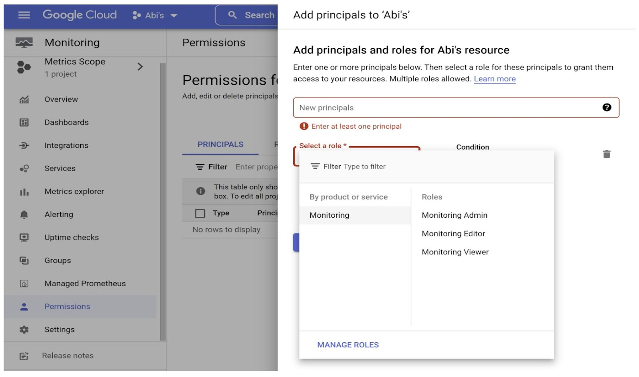Choose the Monitoring Editor role
639x377 pixels.
tap(453, 234)
